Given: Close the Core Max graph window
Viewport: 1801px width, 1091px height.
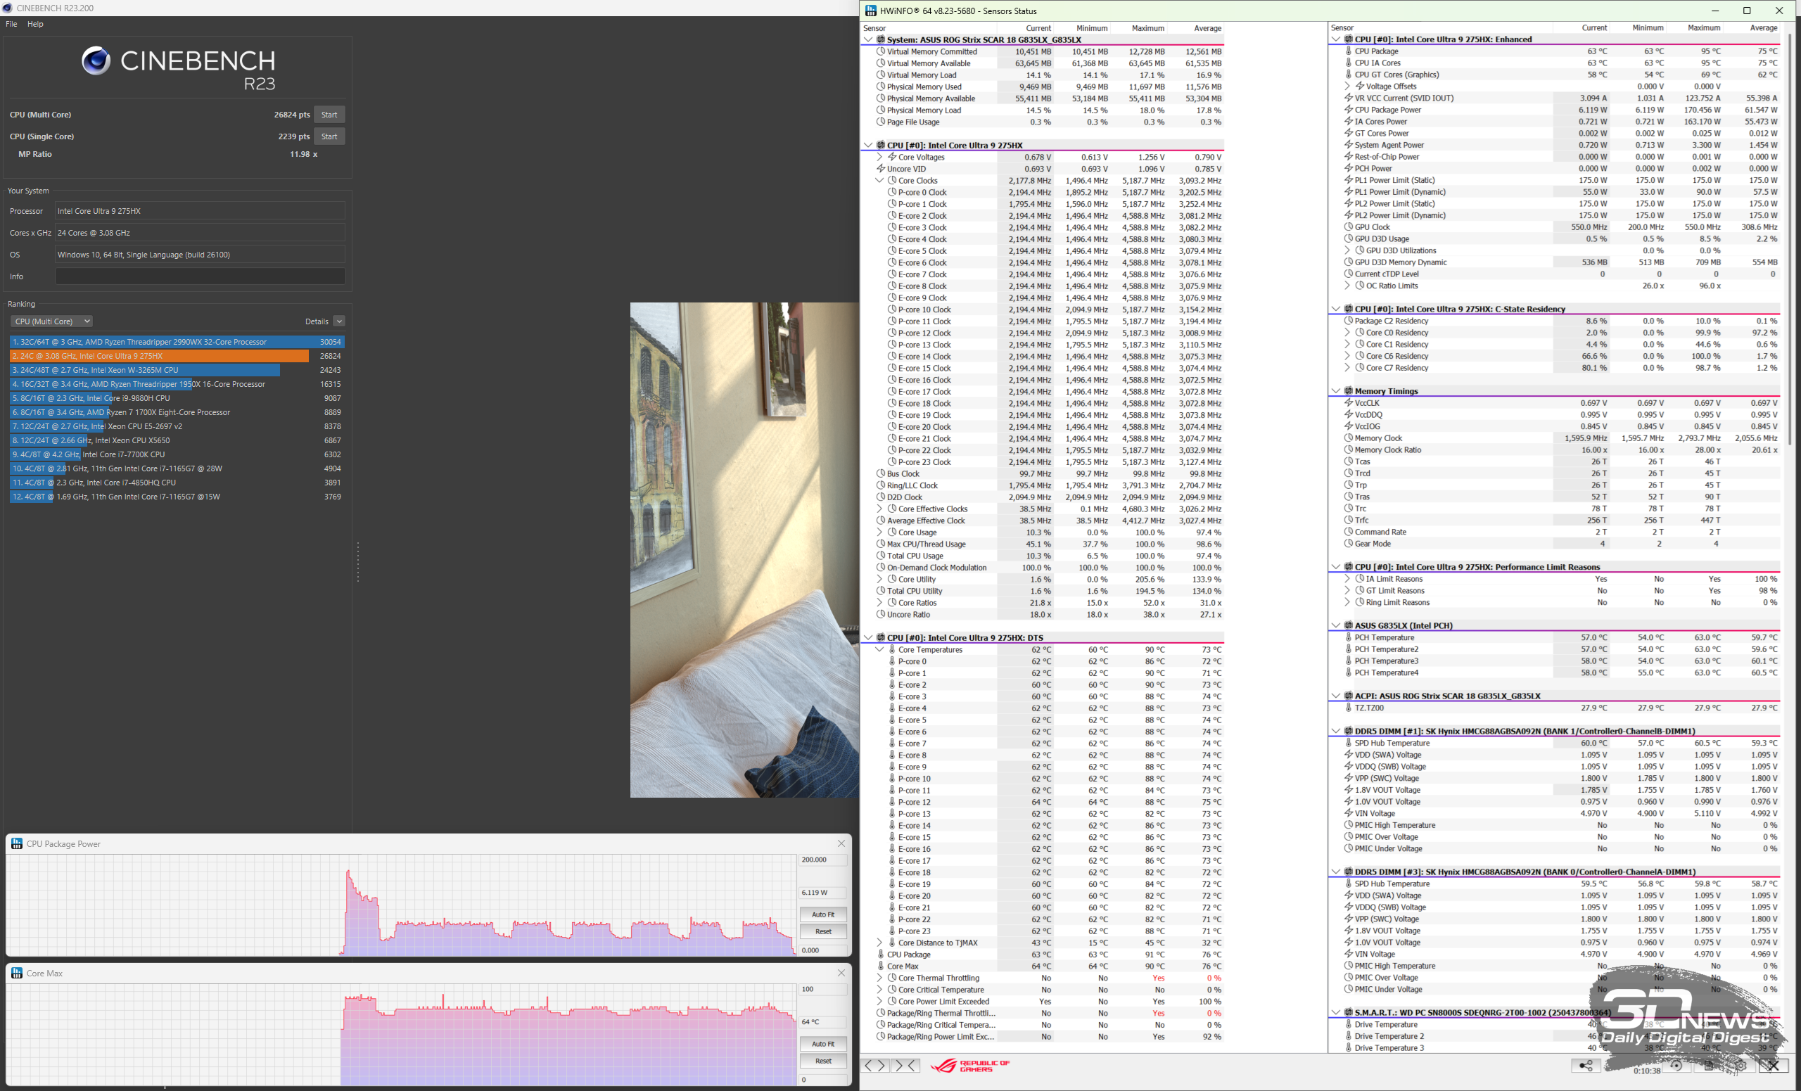Looking at the screenshot, I should (841, 973).
